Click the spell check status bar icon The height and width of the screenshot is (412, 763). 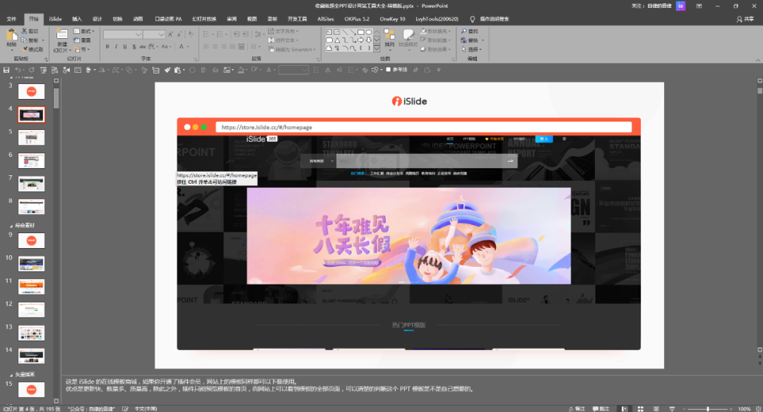pos(125,408)
